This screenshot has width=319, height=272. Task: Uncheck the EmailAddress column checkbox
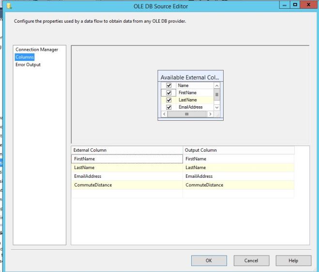[169, 107]
